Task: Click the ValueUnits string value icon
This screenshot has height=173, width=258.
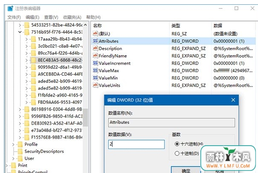Action: [x=95, y=85]
